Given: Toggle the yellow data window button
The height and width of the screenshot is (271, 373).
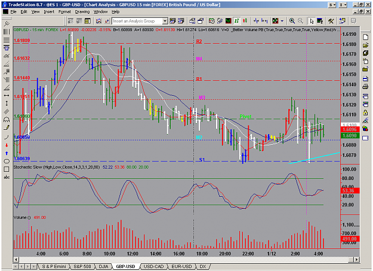Looking at the screenshot, I should click(x=87, y=21).
